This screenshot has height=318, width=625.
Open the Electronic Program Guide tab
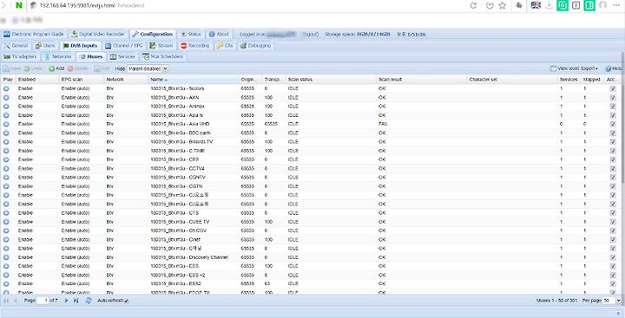34,35
